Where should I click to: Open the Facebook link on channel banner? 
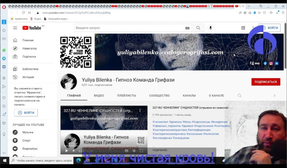265,63
